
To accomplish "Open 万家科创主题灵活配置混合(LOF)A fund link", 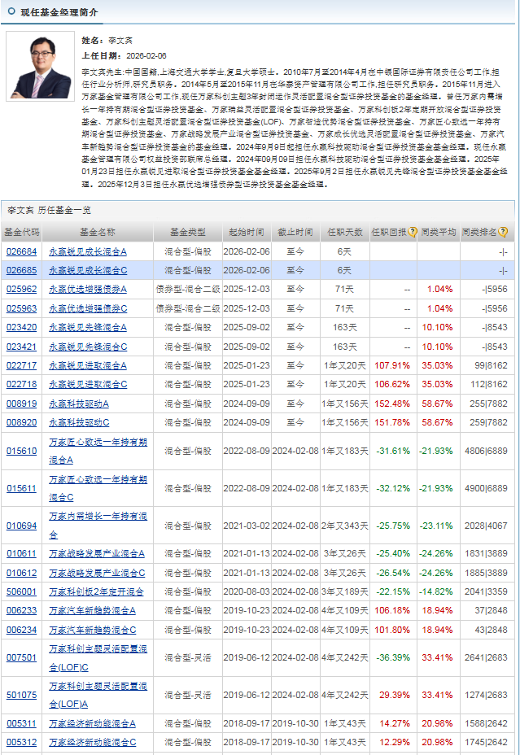I will coord(98,696).
